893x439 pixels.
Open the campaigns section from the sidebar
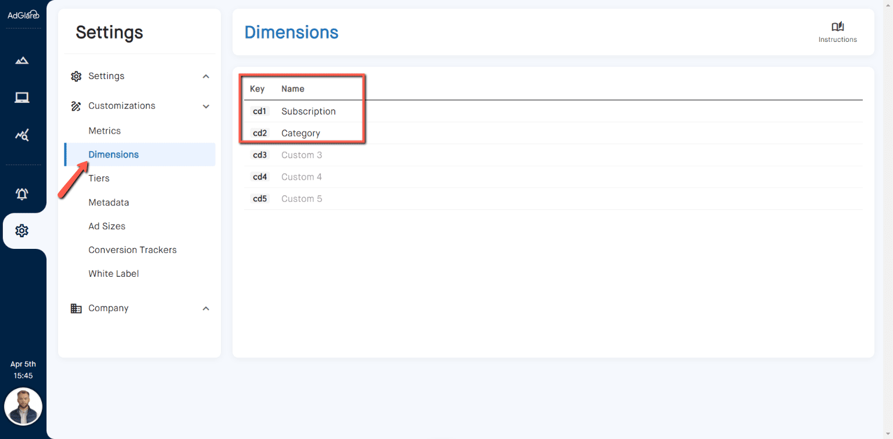point(22,60)
